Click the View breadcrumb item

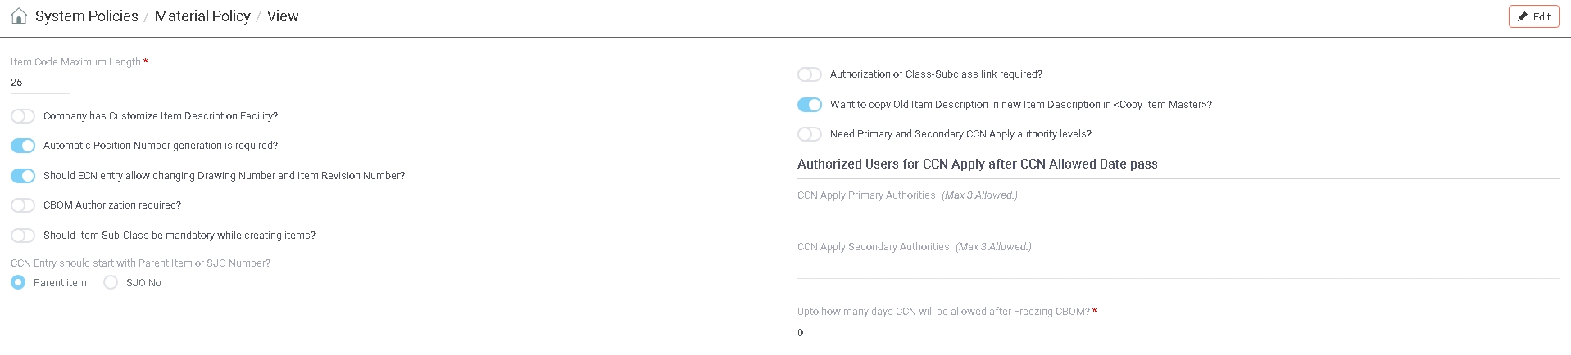pos(283,16)
